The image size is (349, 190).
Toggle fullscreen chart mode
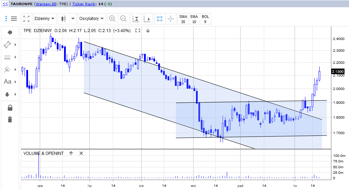(x=26, y=19)
